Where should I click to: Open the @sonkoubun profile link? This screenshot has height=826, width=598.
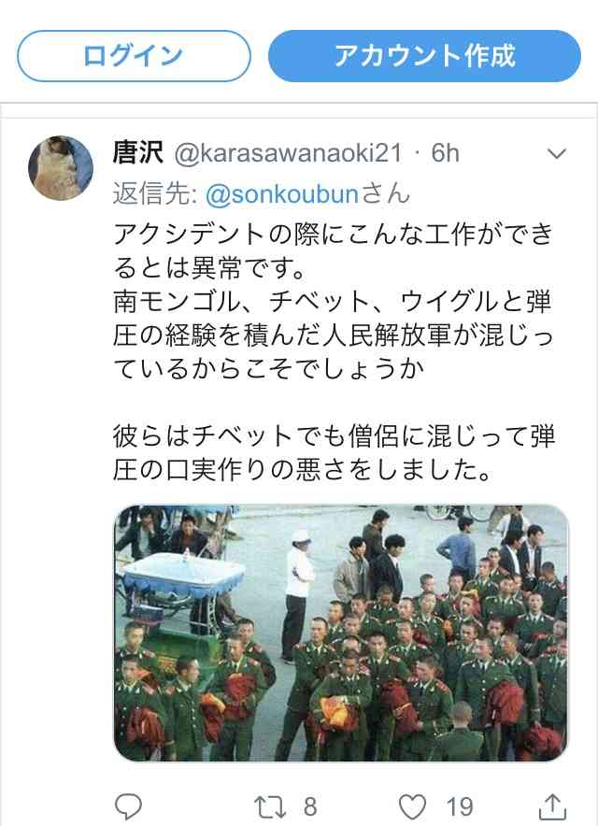click(x=282, y=194)
